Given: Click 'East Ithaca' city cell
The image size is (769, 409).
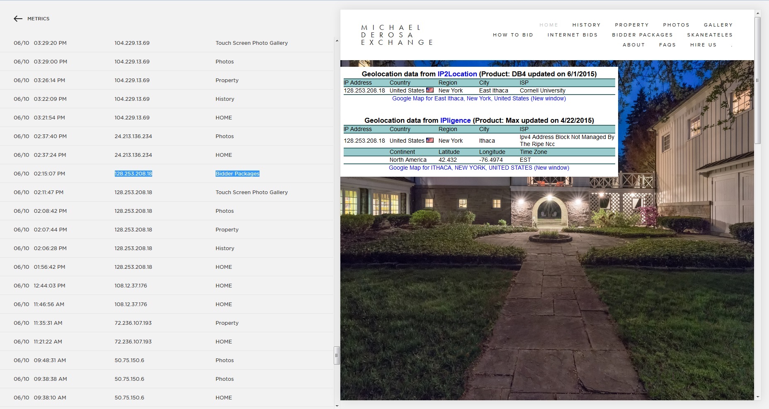Looking at the screenshot, I should tap(493, 90).
